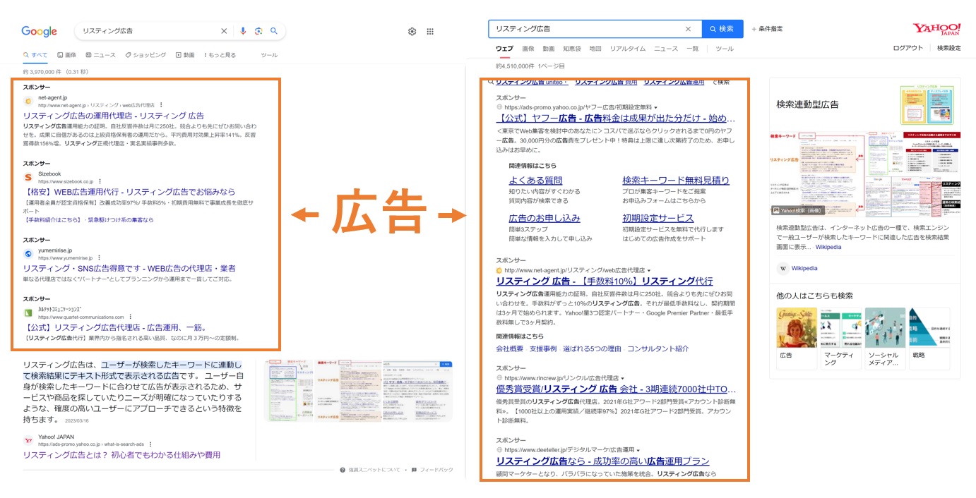Clear the Yahoo search box with X
This screenshot has height=498, width=976.
tap(688, 29)
